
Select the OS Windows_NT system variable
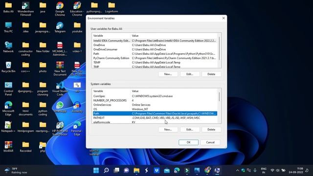(155, 109)
